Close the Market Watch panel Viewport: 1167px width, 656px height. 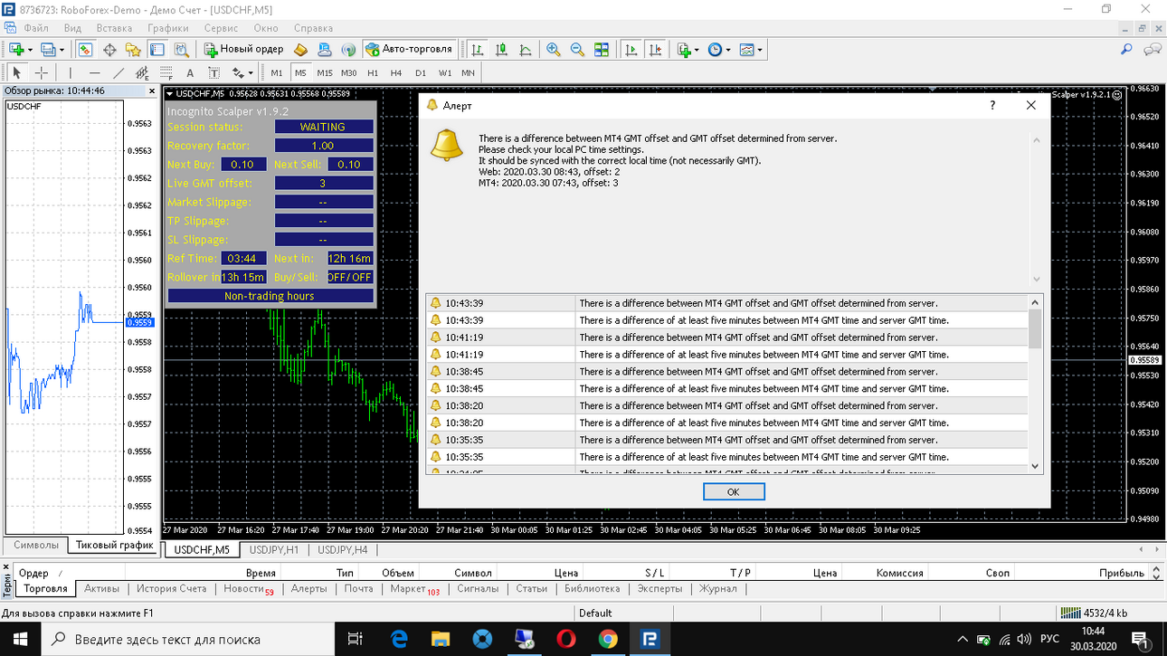point(152,90)
